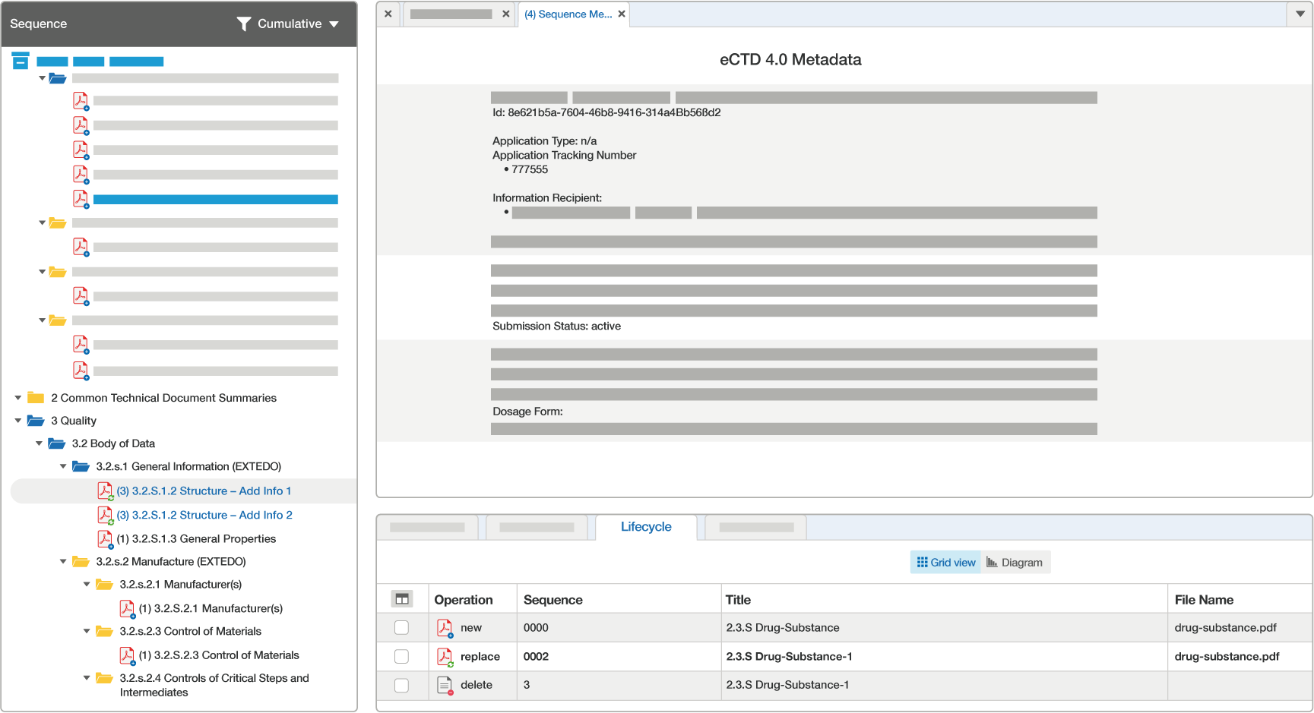Click title 2.3.S Drug-Substance in the new row
Image resolution: width=1314 pixels, height=713 pixels.
tap(783, 628)
